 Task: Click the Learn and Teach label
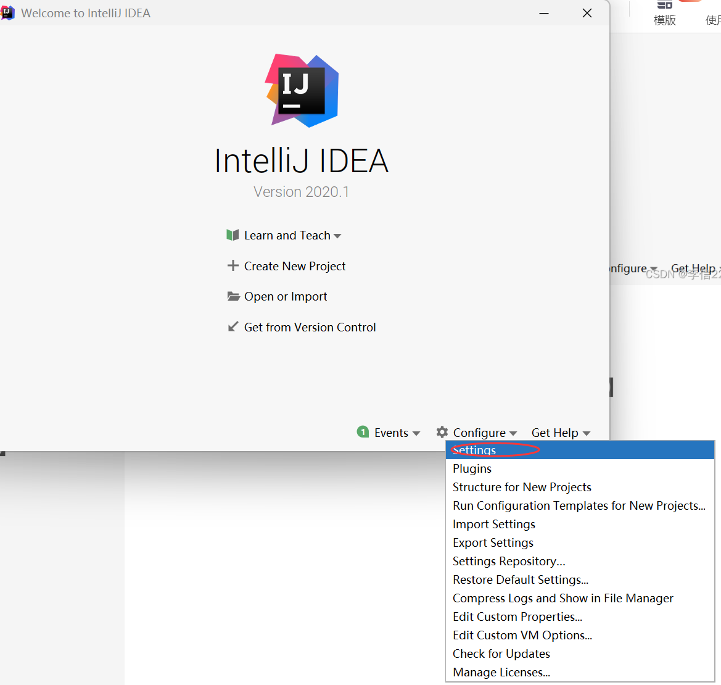[x=287, y=235]
